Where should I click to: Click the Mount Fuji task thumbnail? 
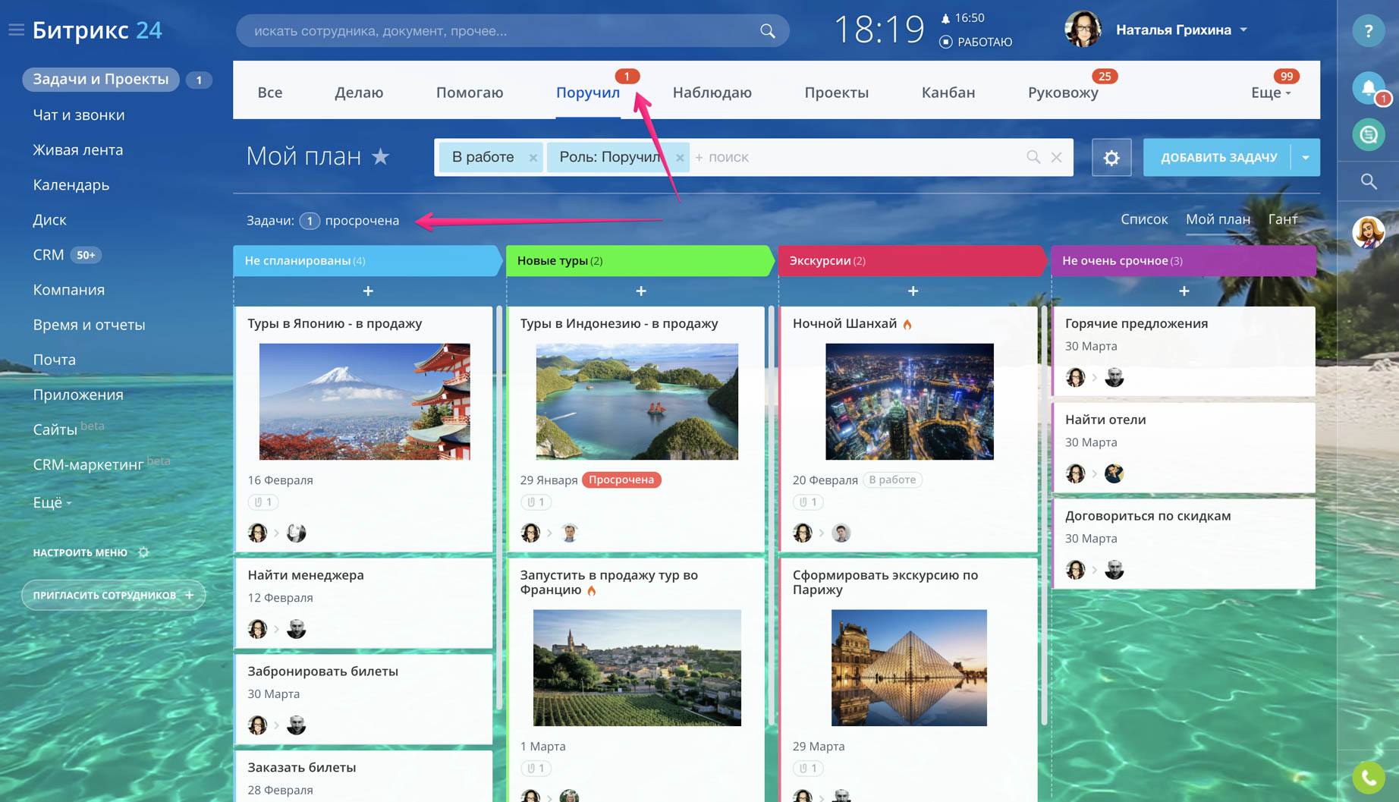pos(364,401)
